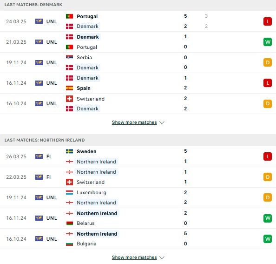Click the Belarus flag icon
276x264 pixels.
pos(69,223)
